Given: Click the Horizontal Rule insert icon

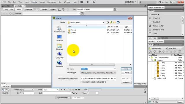Looking at the screenshot, I should 150,30.
